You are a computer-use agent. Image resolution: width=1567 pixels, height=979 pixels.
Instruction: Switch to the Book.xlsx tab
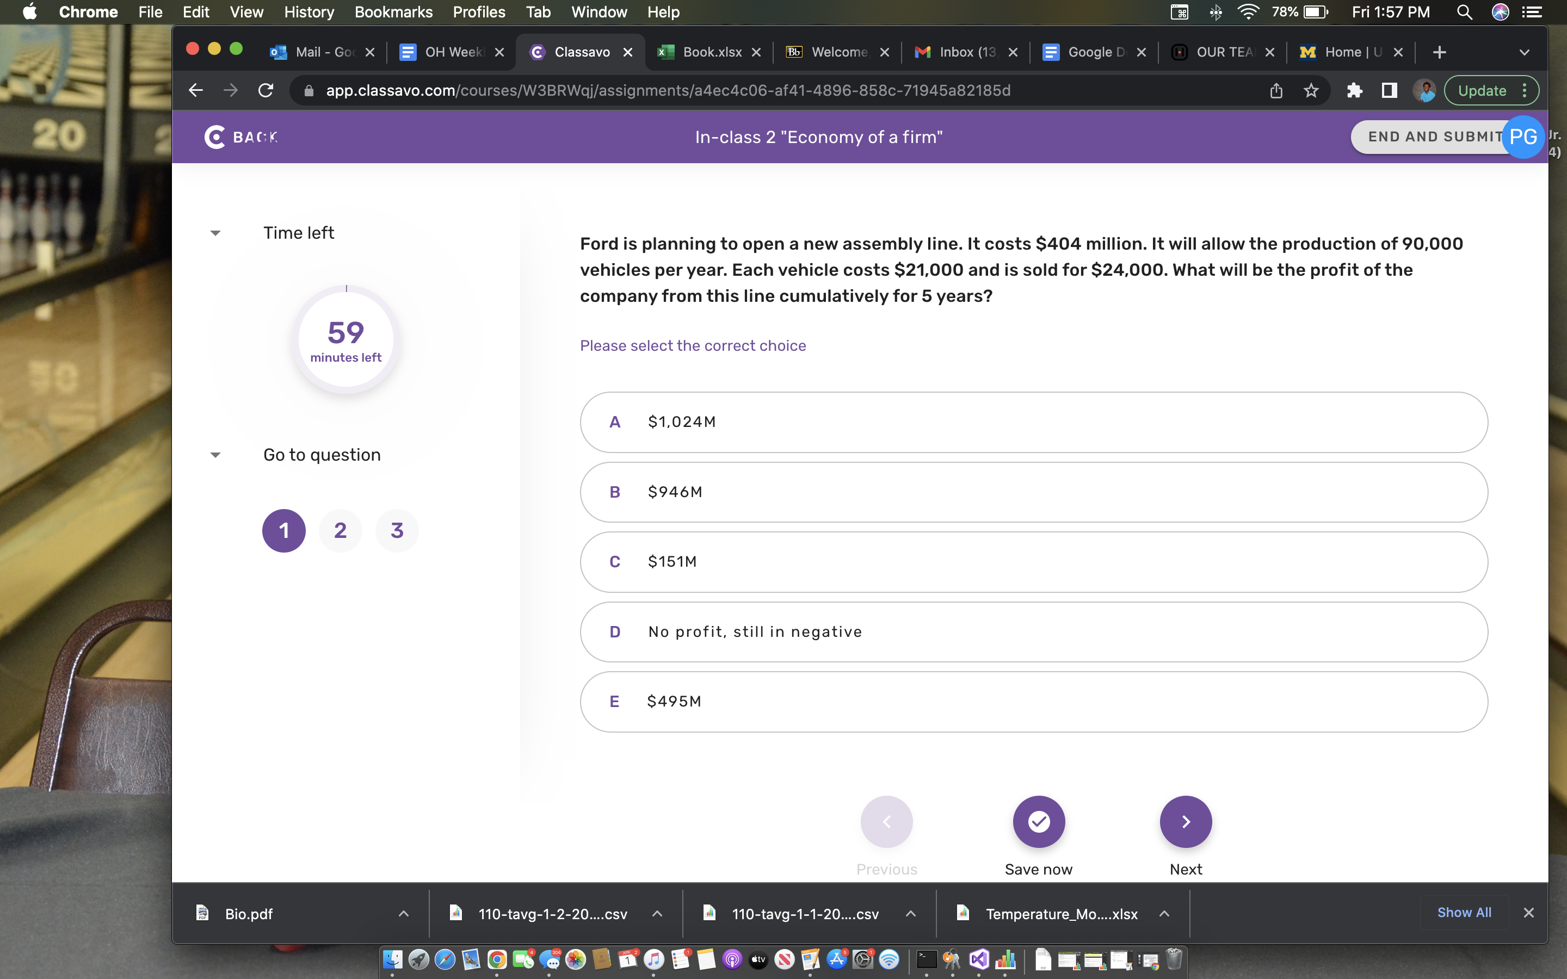pyautogui.click(x=711, y=52)
